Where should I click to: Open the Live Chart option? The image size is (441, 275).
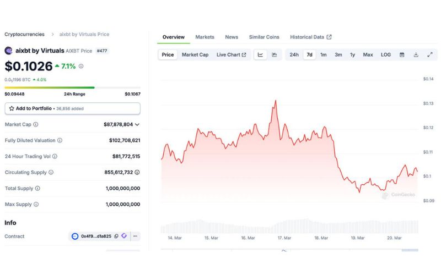click(x=231, y=54)
